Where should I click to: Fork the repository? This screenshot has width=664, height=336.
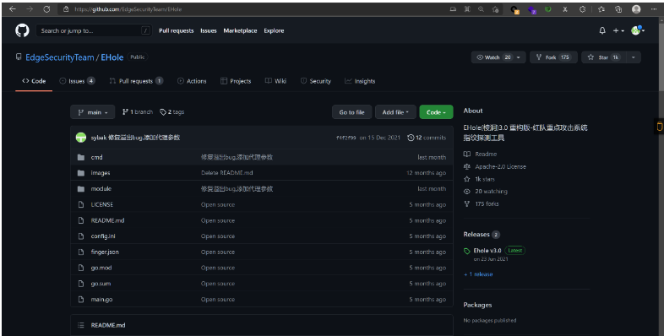[553, 57]
